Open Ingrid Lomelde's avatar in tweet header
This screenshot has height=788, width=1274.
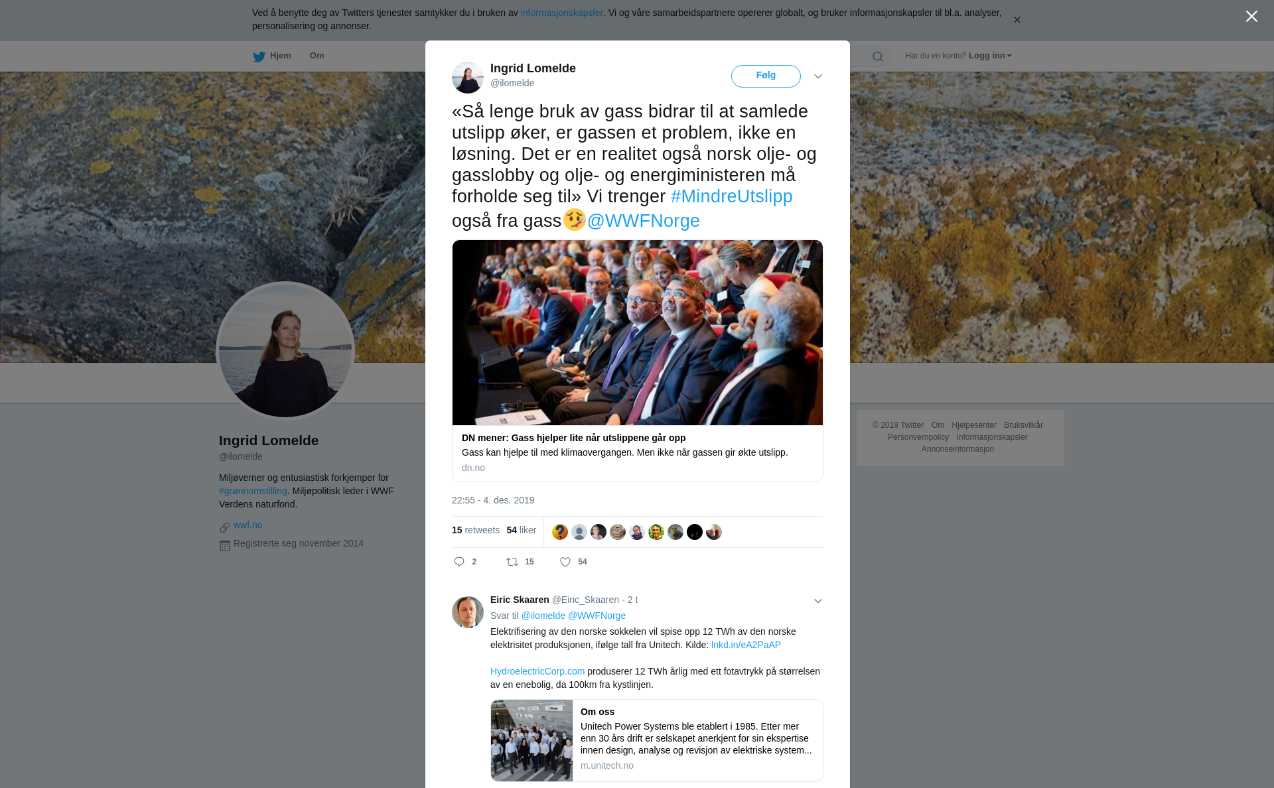pyautogui.click(x=468, y=77)
